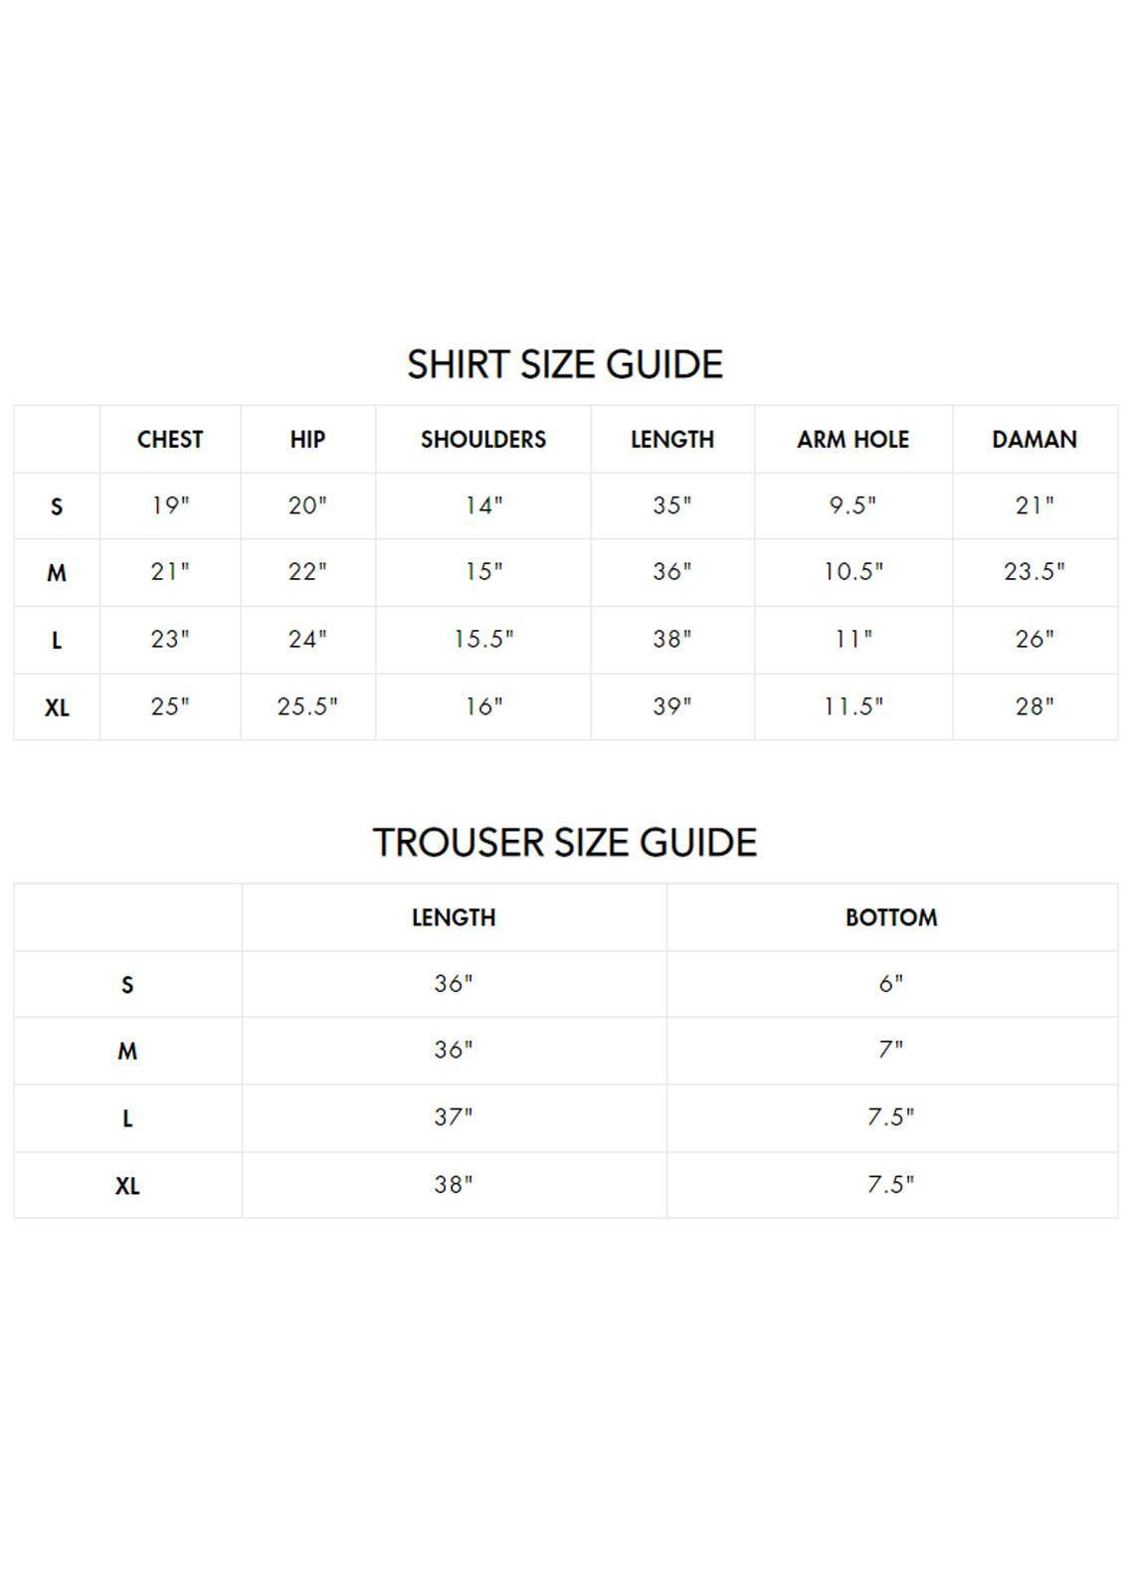This screenshot has height=1576, width=1132.
Task: Select the 19" chest value for S
Action: (170, 505)
